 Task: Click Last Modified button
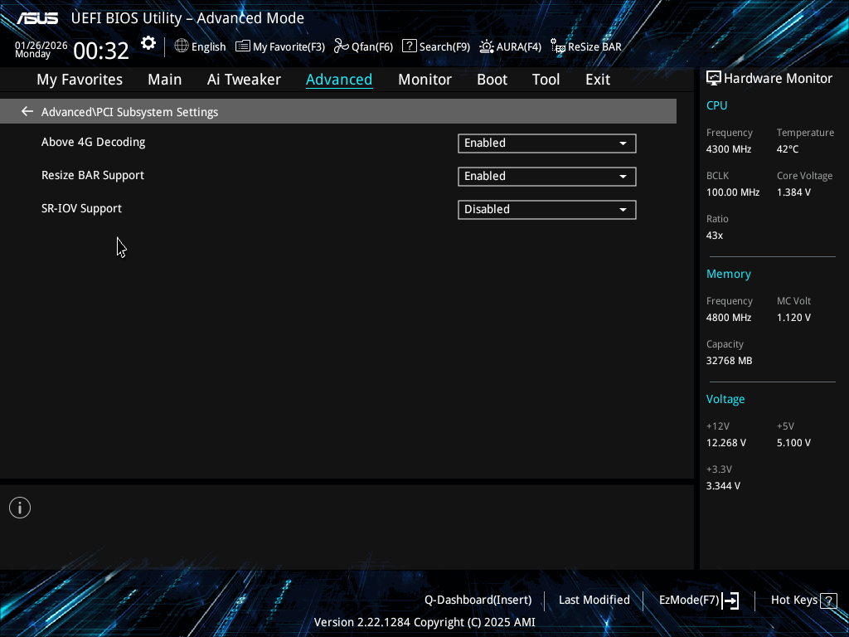coord(594,601)
